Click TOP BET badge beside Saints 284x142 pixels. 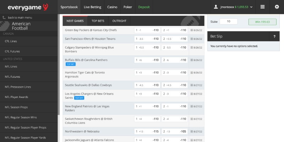coord(79,98)
